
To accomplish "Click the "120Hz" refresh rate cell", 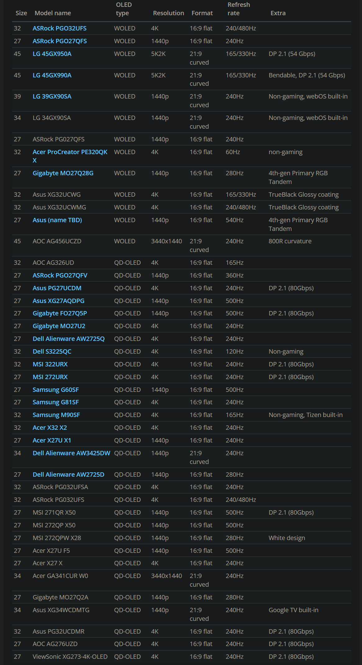I will (235, 351).
